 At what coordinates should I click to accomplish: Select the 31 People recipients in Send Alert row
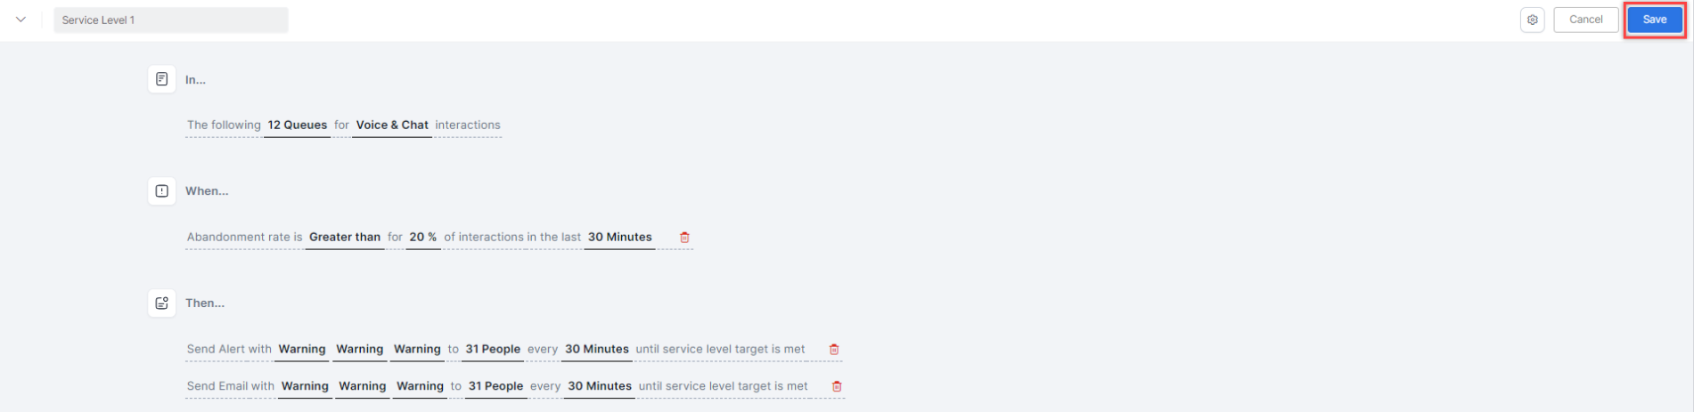coord(493,350)
